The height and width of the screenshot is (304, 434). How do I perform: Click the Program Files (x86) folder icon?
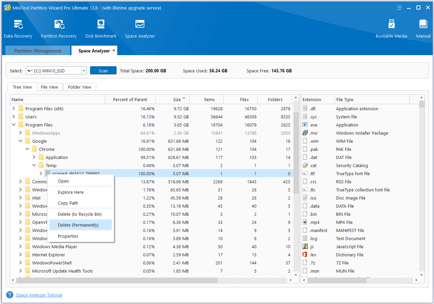click(x=21, y=109)
